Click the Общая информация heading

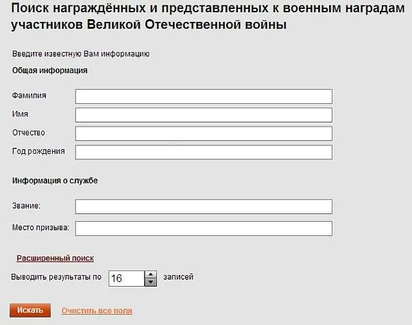[50, 70]
